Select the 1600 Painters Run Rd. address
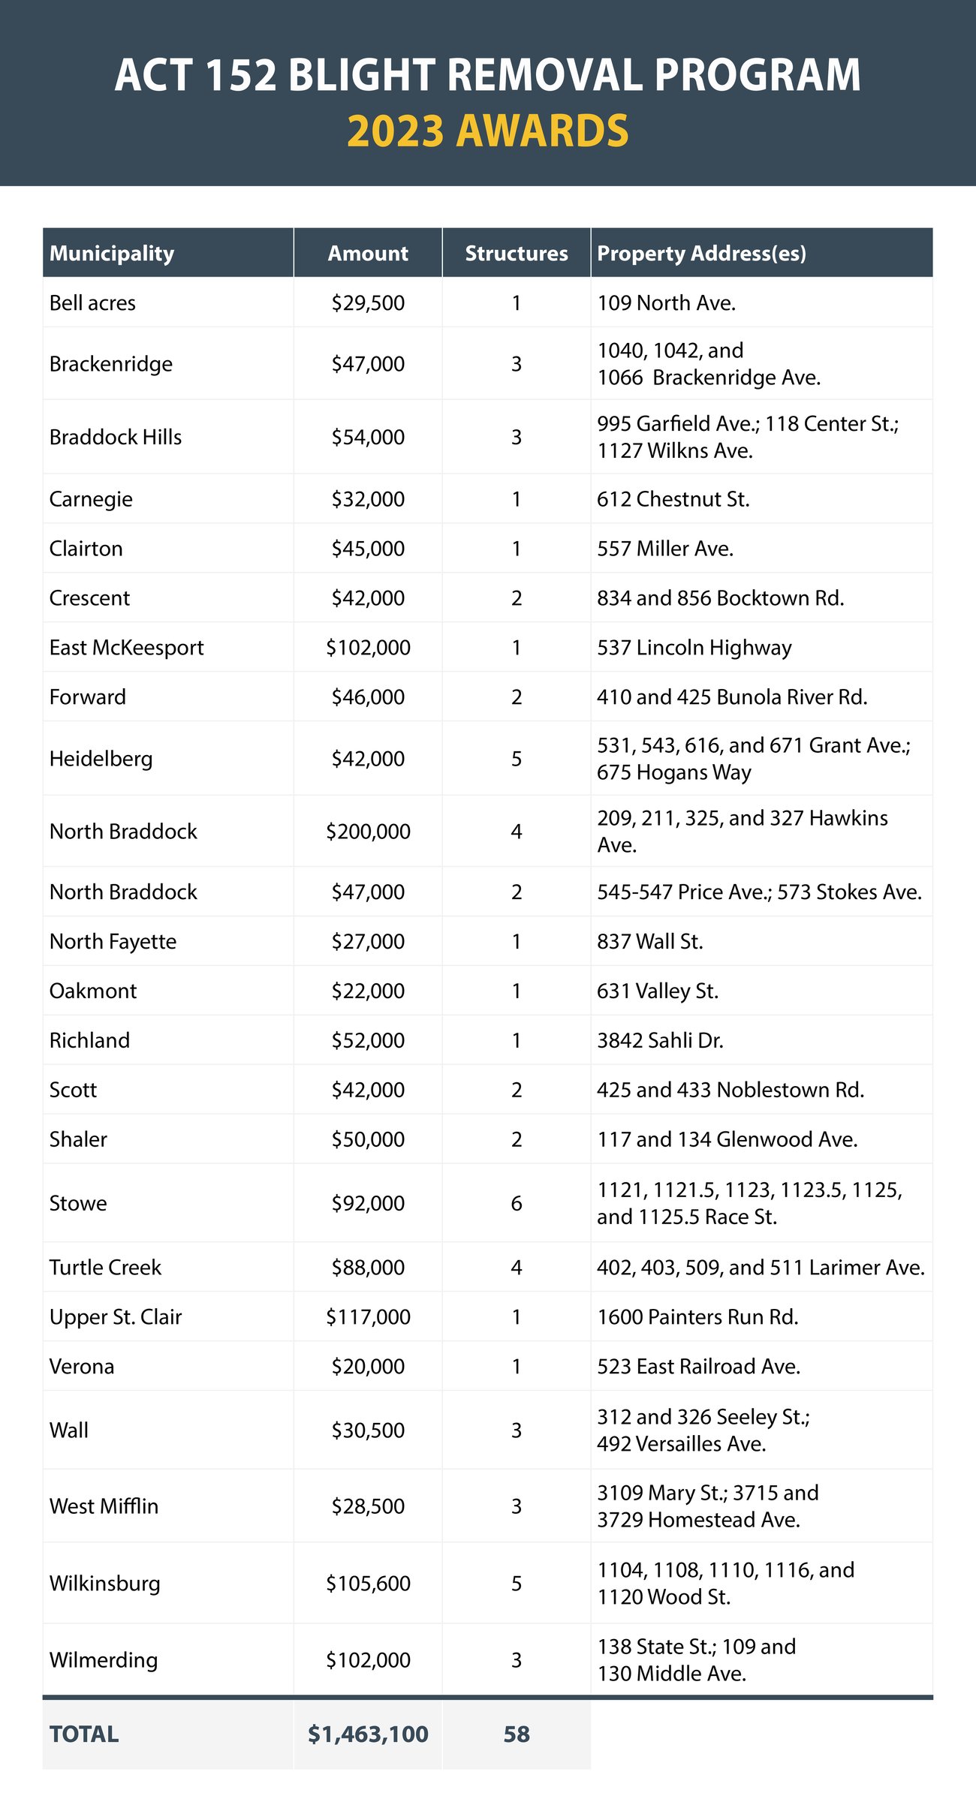The height and width of the screenshot is (1808, 976). 697,1317
